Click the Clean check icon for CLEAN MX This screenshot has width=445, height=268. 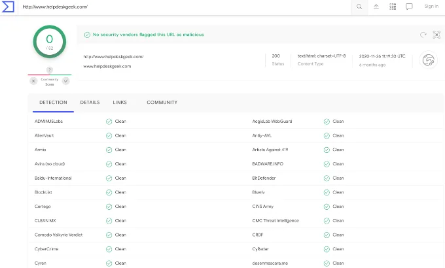[x=109, y=221]
